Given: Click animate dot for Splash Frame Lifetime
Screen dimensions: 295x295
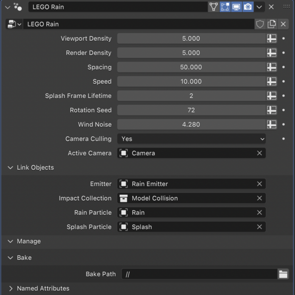Looking at the screenshot, I should point(283,96).
